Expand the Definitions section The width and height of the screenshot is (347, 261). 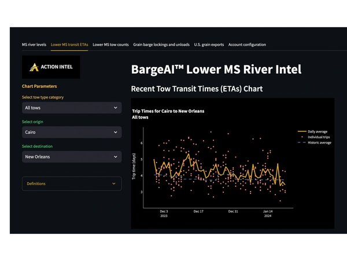point(72,183)
